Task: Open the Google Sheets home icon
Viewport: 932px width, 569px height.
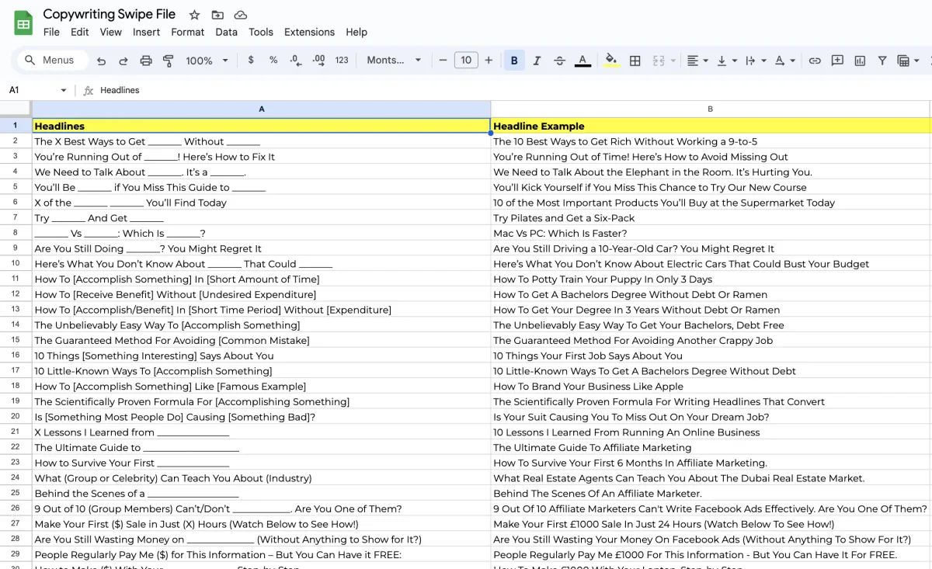Action: [x=23, y=23]
